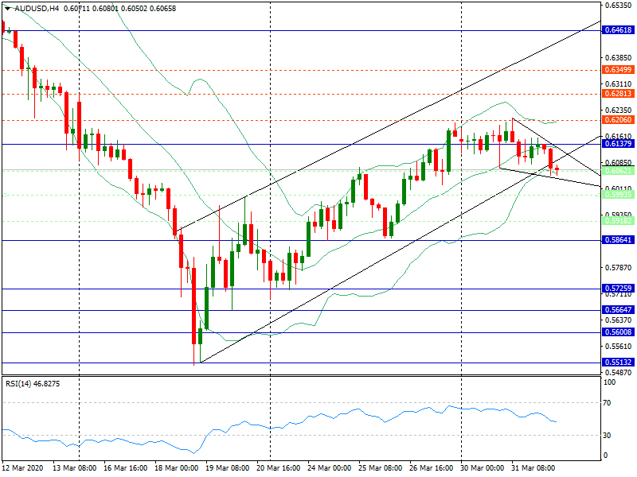
Task: Click the 26 Mar 16:00 time label
Action: coord(432,468)
